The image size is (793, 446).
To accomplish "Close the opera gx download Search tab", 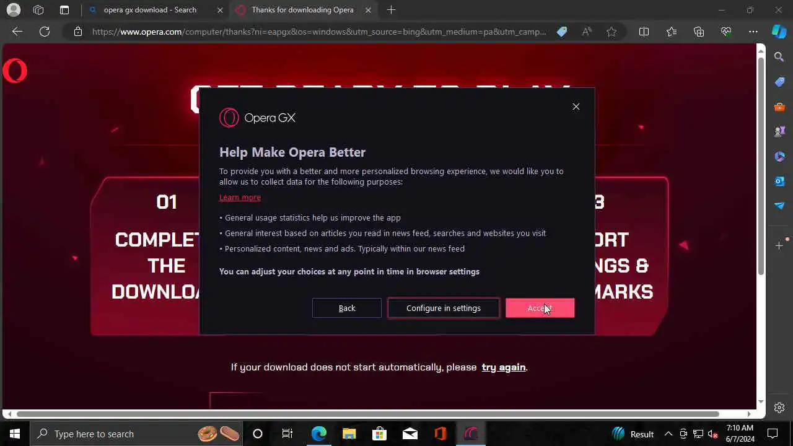I will [221, 10].
